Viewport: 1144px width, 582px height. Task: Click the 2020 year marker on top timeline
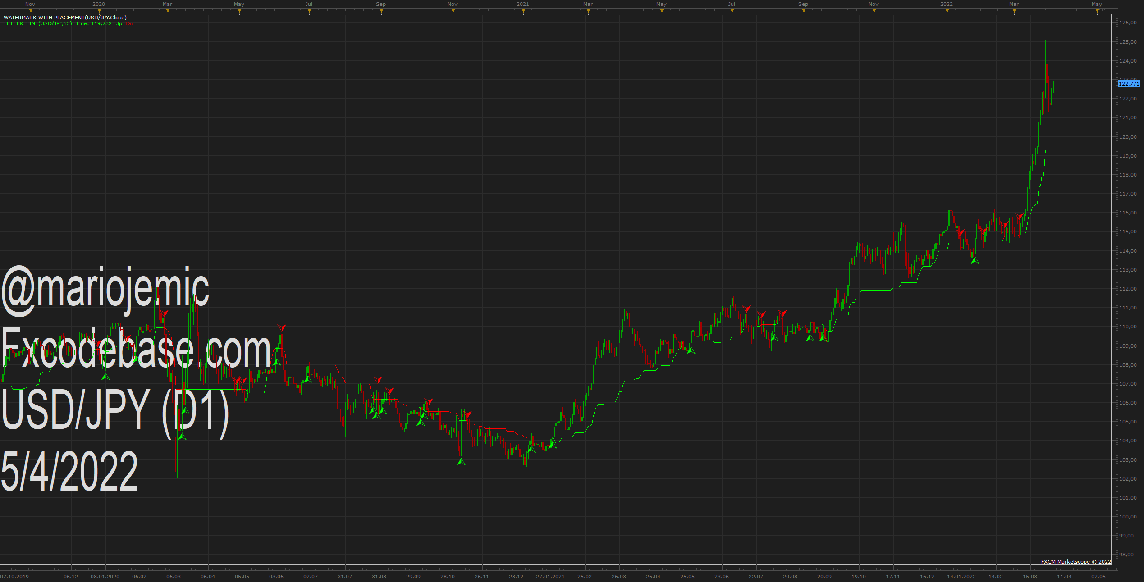99,4
